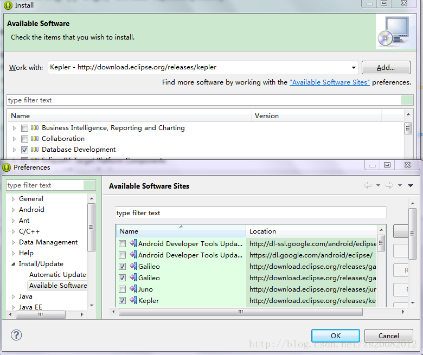The height and width of the screenshot is (355, 423).
Task: Click the Preferences tree horizontal scrollbar
Action: [x=41, y=314]
